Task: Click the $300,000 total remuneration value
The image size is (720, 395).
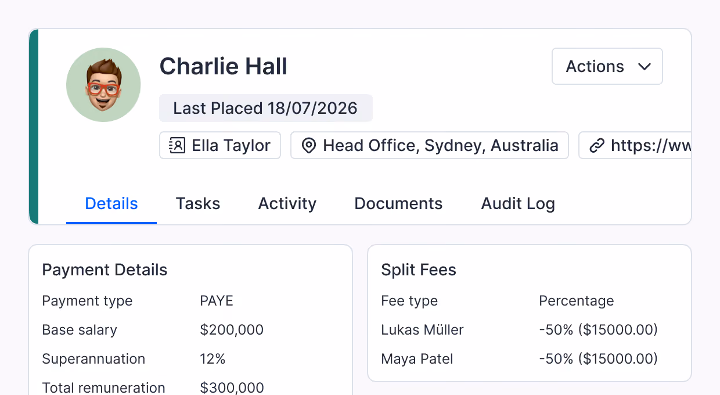Action: (232, 387)
